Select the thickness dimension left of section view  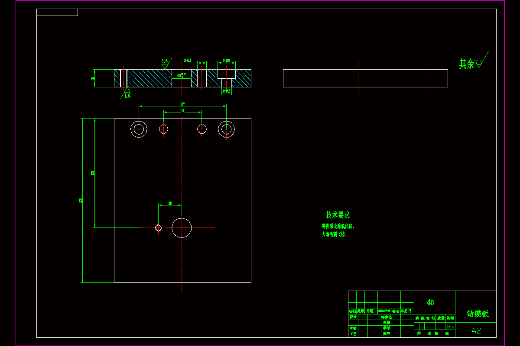pyautogui.click(x=92, y=78)
